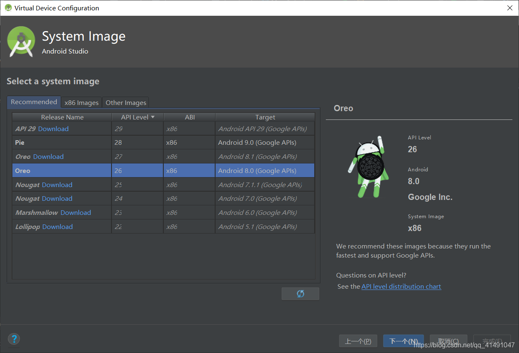Download the API 29 system image
This screenshot has width=519, height=353.
click(x=53, y=129)
